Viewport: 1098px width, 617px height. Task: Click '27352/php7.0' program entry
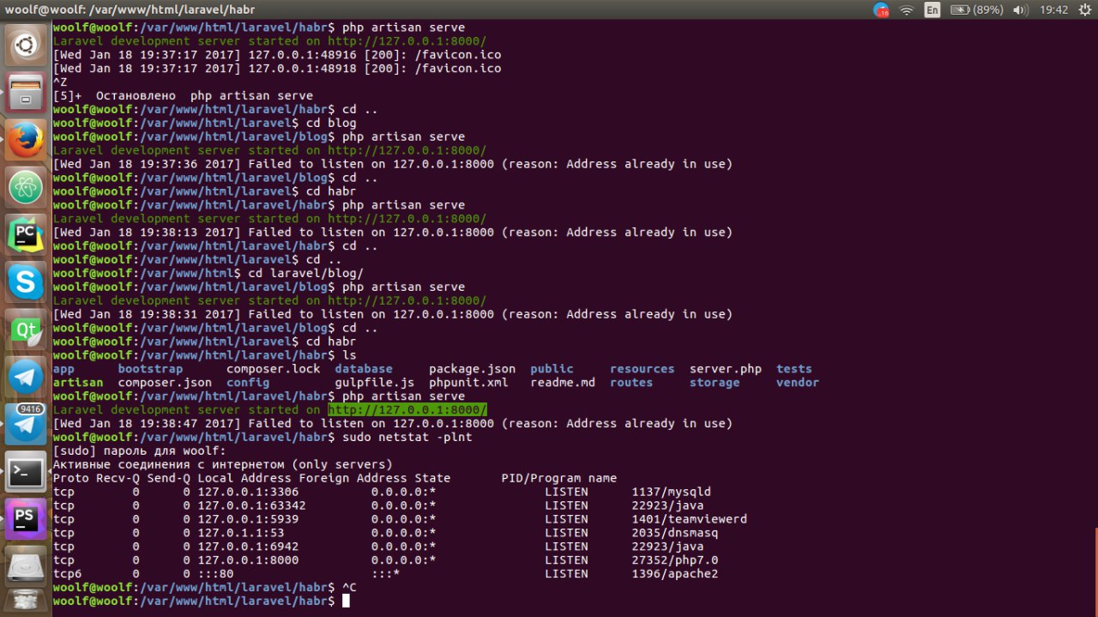point(675,560)
